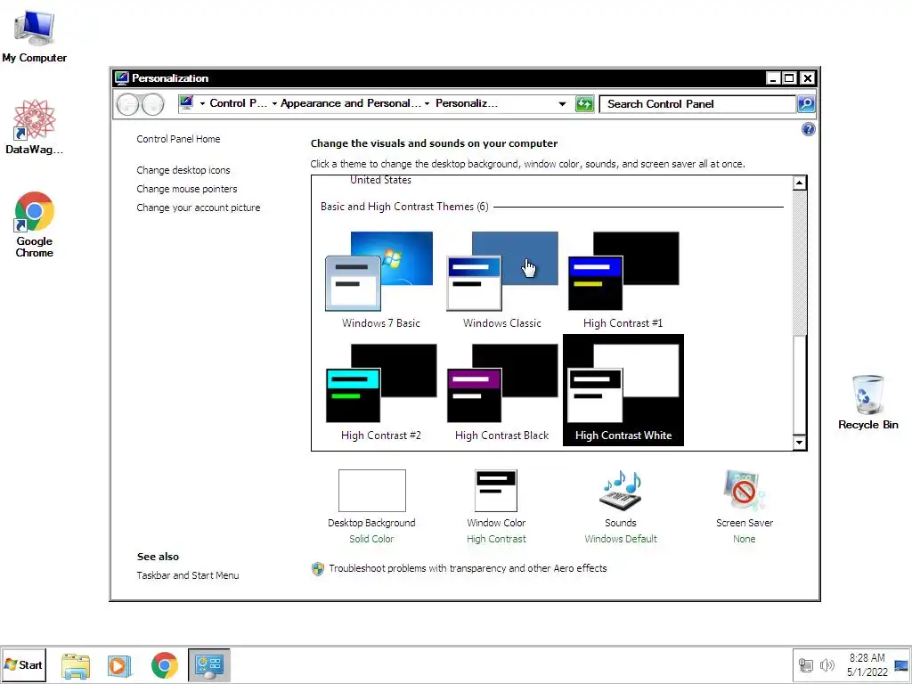Select the High Contrast White theme
The image size is (912, 684).
click(623, 390)
